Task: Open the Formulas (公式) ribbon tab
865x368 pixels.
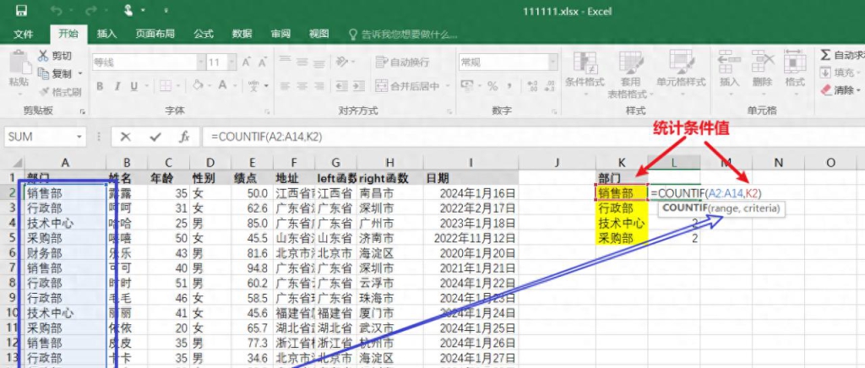Action: [203, 34]
